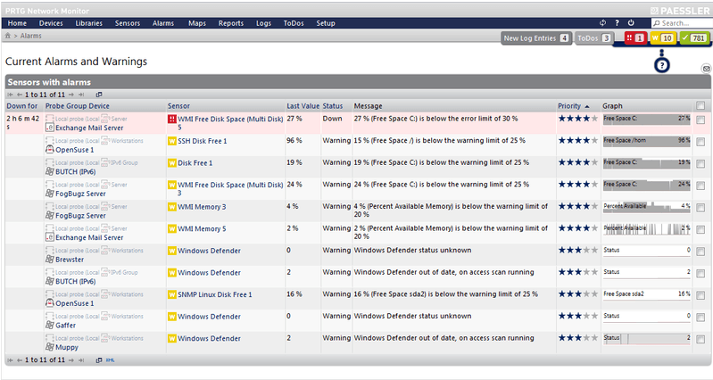The image size is (713, 380).
Task: Sort by the Last Value column header
Action: [303, 106]
